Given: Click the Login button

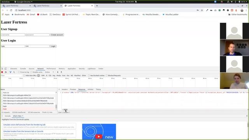Looking at the screenshot, I should click(53, 46).
